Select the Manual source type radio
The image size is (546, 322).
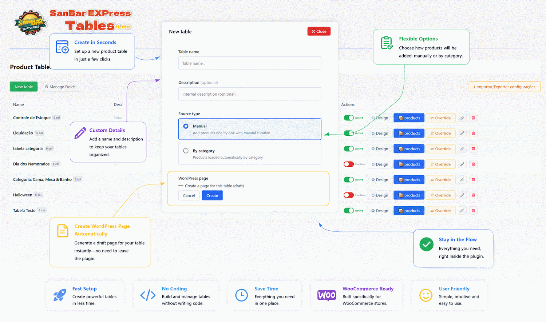pos(186,126)
